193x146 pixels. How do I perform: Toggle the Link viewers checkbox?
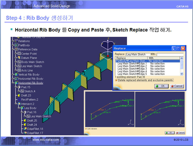(x=86, y=129)
